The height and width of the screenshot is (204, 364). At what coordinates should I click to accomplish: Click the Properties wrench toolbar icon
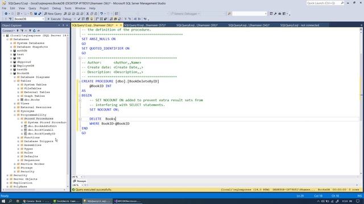pyautogui.click(x=275, y=14)
